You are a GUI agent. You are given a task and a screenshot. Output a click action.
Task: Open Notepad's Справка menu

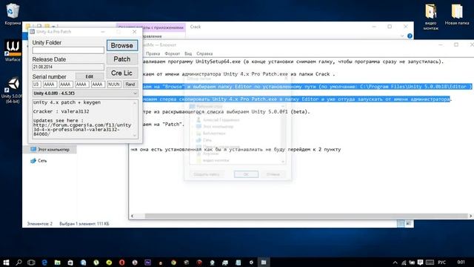(x=204, y=53)
